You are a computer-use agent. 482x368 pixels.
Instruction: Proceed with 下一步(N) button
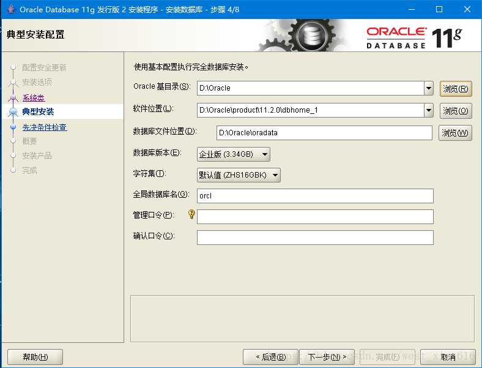click(327, 357)
